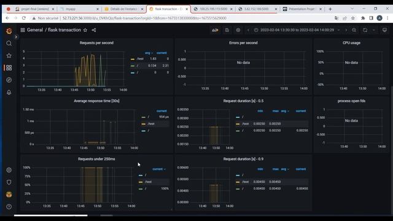Go back in browser history

(7, 18)
